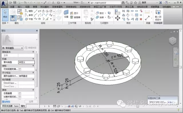Click the Apply button in properties
183x113 pixels.
[31, 102]
